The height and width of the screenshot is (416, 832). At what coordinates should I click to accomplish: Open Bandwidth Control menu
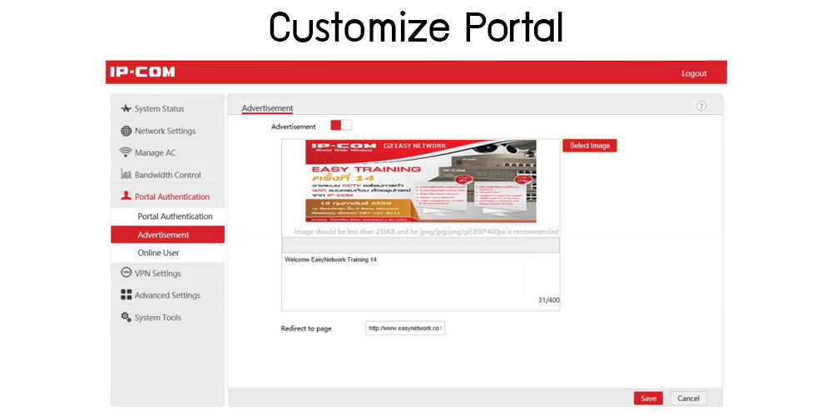[x=168, y=175]
